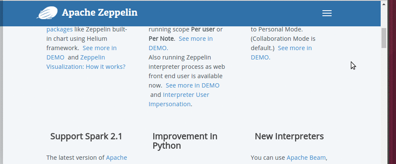Screen dimensions: 396x164
Task: Open 'See more in DEMO' after 'available now'
Action: (192, 85)
